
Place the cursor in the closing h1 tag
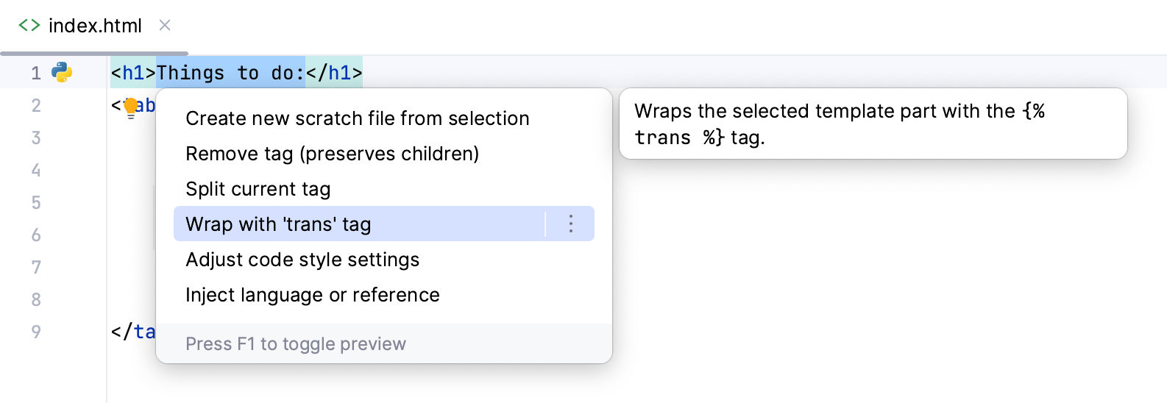coord(335,73)
